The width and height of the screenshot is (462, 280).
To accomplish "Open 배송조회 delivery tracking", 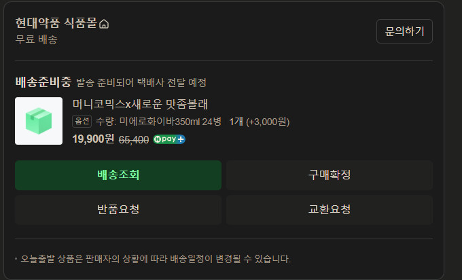I will 118,175.
